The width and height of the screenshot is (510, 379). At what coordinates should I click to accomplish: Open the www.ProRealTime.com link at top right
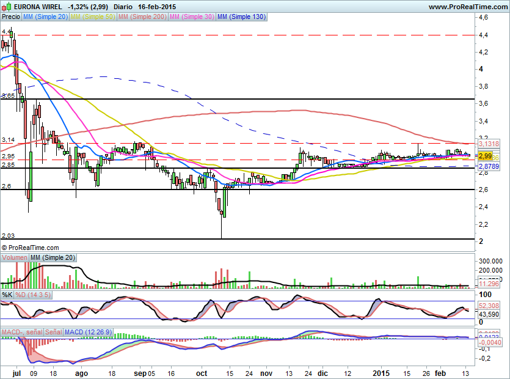click(x=467, y=7)
